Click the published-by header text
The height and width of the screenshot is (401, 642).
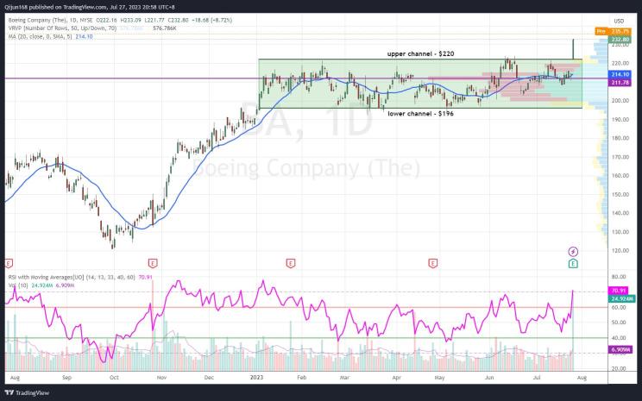pyautogui.click(x=91, y=7)
